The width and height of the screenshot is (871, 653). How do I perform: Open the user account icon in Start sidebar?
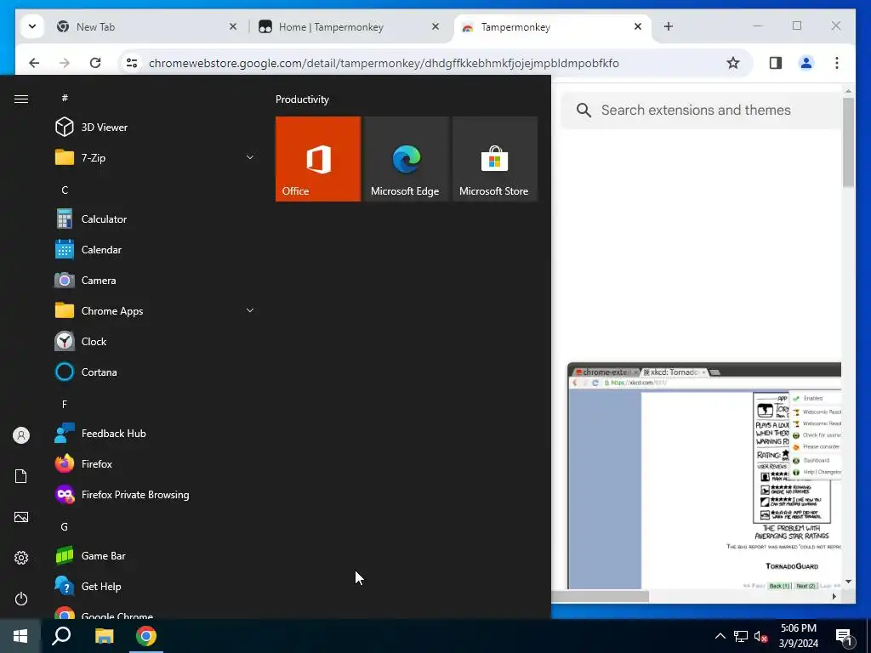[x=21, y=435]
